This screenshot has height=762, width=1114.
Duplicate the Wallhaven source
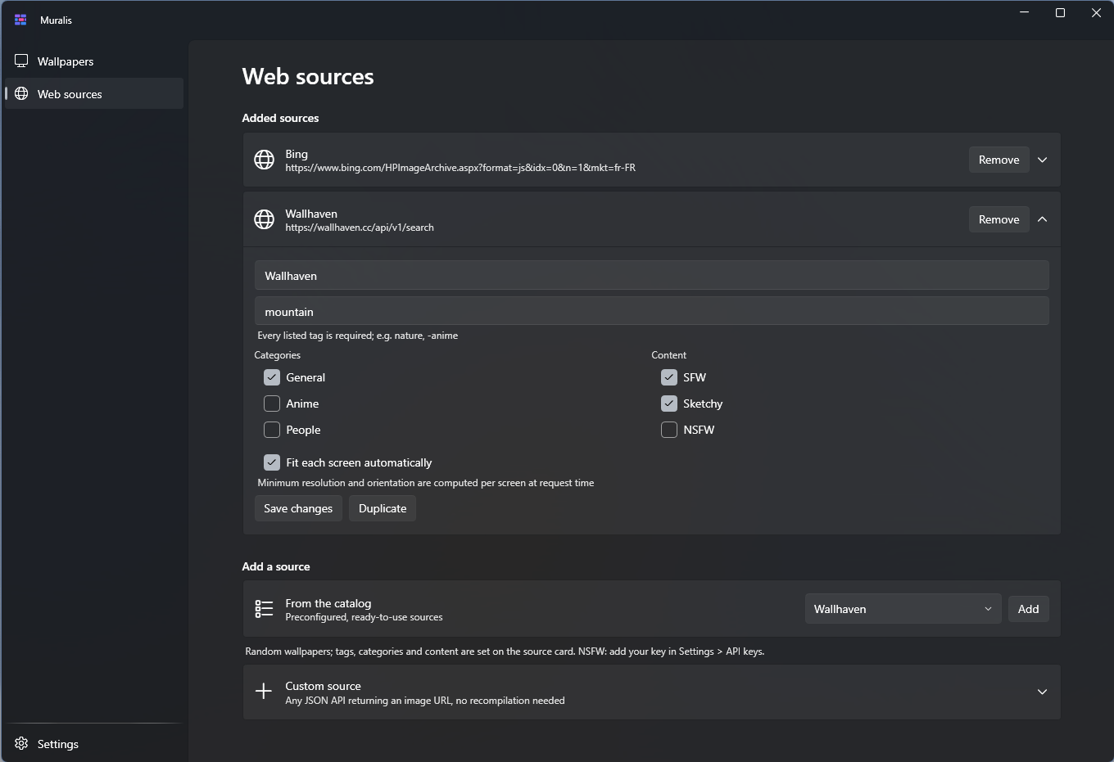383,508
